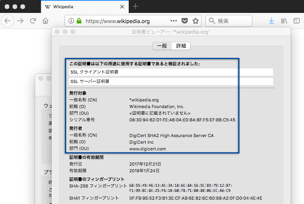Click the *.wikipedia.org common name value
This screenshot has height=204, width=304.
pos(144,100)
